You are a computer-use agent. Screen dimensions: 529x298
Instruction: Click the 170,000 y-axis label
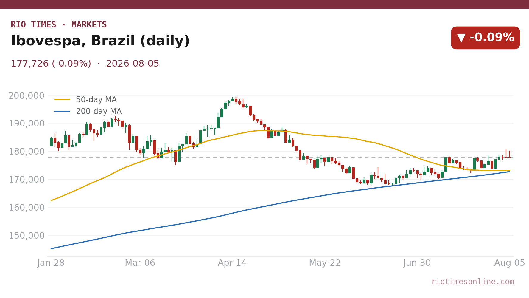pyautogui.click(x=27, y=180)
